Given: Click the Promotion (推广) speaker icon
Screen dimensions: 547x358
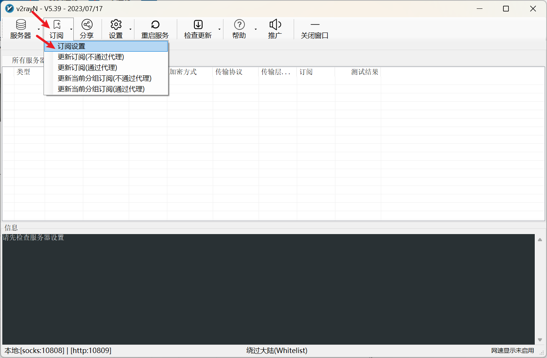Looking at the screenshot, I should [275, 25].
